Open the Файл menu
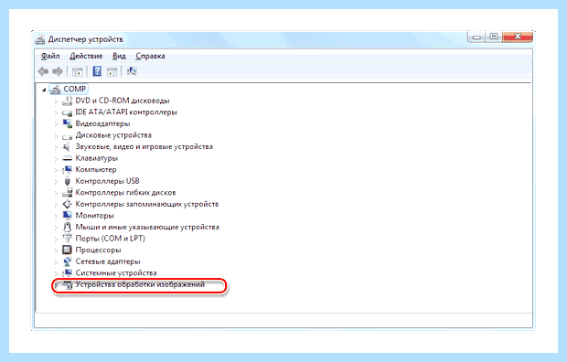This screenshot has height=362, width=567. [x=50, y=56]
